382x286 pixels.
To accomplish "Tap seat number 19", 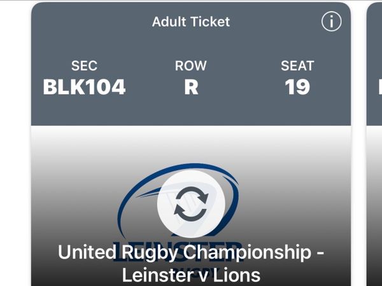I will pyautogui.click(x=297, y=87).
